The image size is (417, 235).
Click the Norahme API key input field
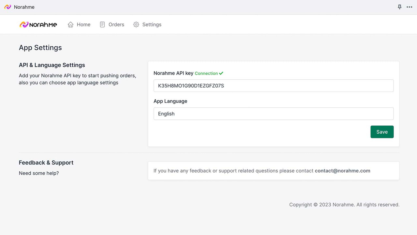tap(273, 86)
